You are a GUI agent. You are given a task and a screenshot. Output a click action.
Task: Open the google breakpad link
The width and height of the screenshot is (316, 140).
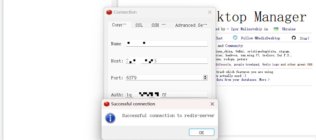tap(247, 65)
